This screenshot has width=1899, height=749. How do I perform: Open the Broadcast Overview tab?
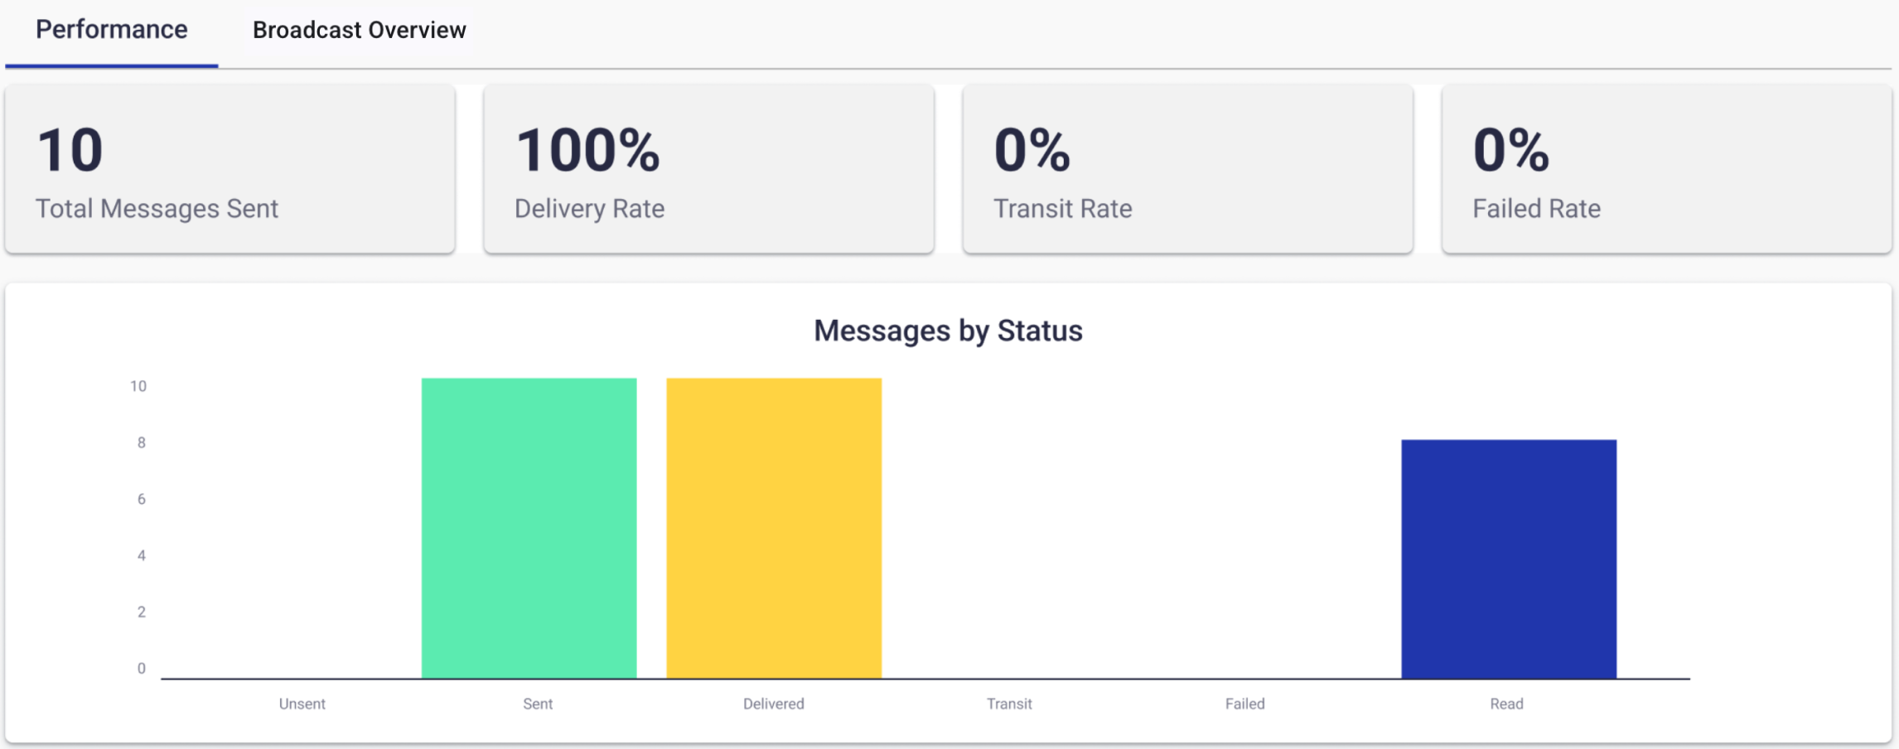tap(359, 31)
